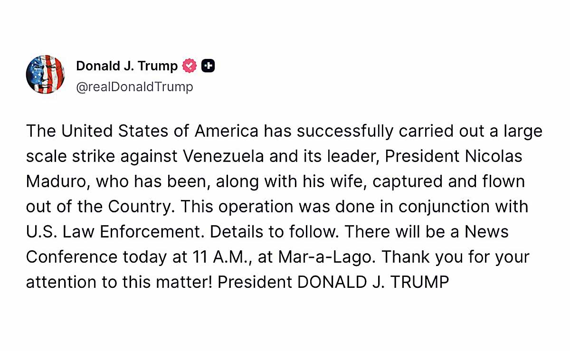Image resolution: width=570 pixels, height=351 pixels.
Task: Click "attention to this matter!" text
Action: tap(119, 282)
